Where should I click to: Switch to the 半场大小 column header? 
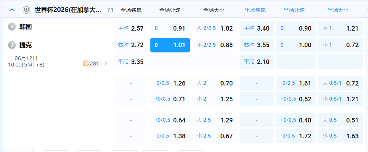pyautogui.click(x=338, y=10)
